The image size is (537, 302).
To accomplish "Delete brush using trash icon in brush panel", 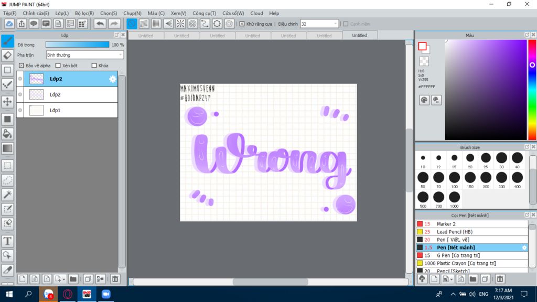I will pyautogui.click(x=500, y=279).
